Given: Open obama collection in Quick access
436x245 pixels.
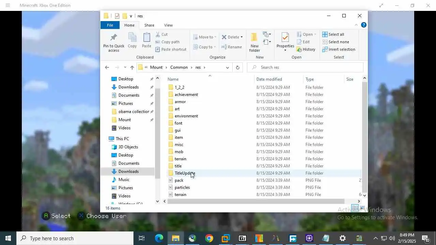Looking at the screenshot, I should [134, 112].
